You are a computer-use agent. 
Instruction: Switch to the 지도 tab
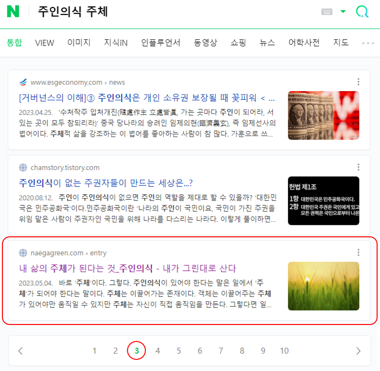coord(341,43)
